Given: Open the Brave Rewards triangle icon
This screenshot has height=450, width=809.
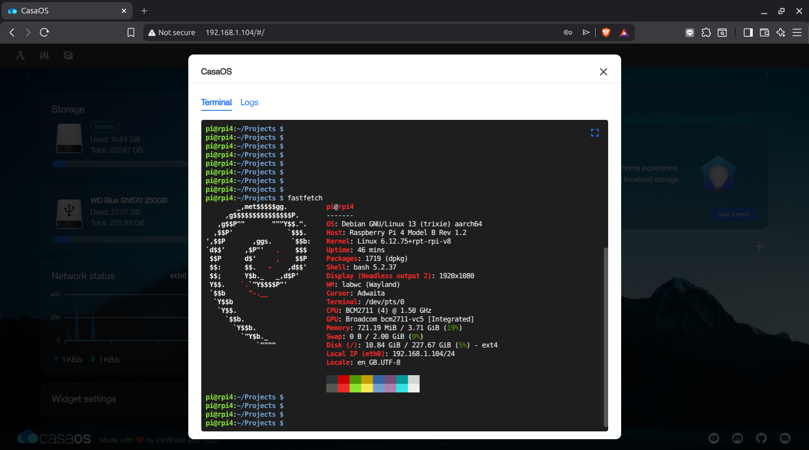Looking at the screenshot, I should (x=624, y=32).
